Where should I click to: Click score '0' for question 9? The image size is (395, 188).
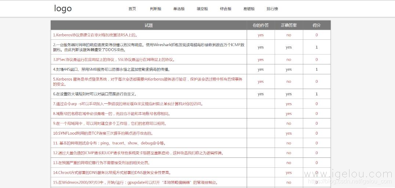tap(317, 123)
